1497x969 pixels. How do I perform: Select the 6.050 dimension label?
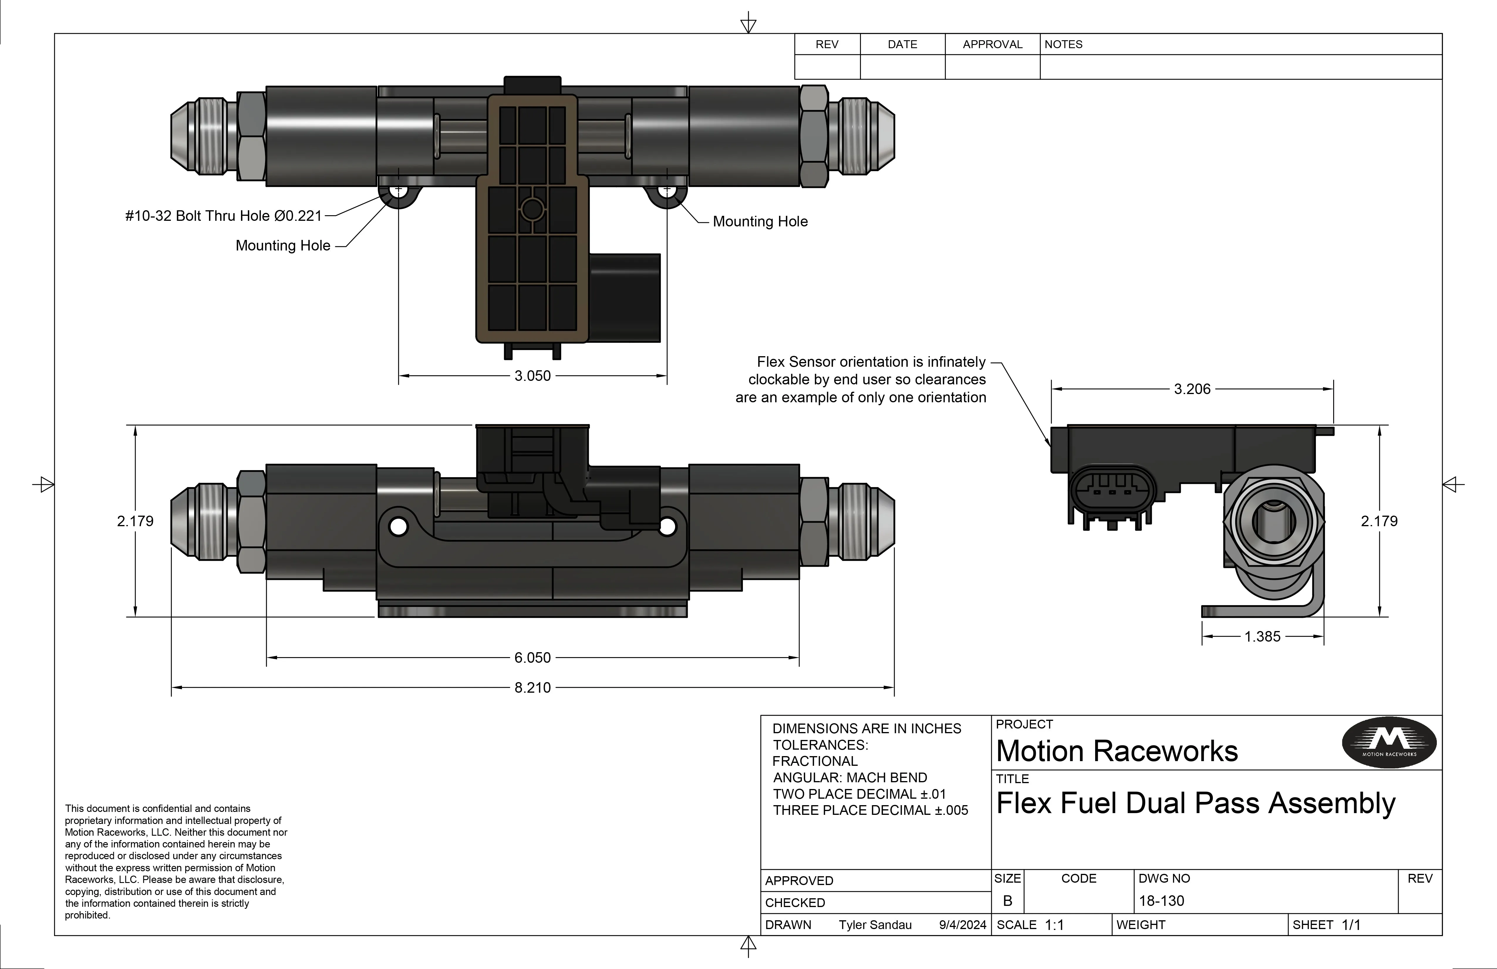532,657
